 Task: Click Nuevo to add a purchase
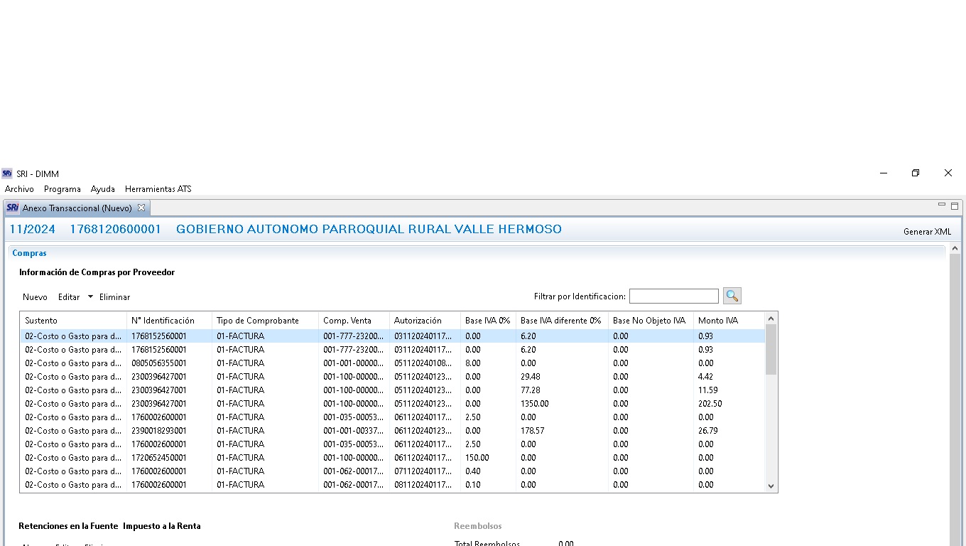tap(35, 297)
